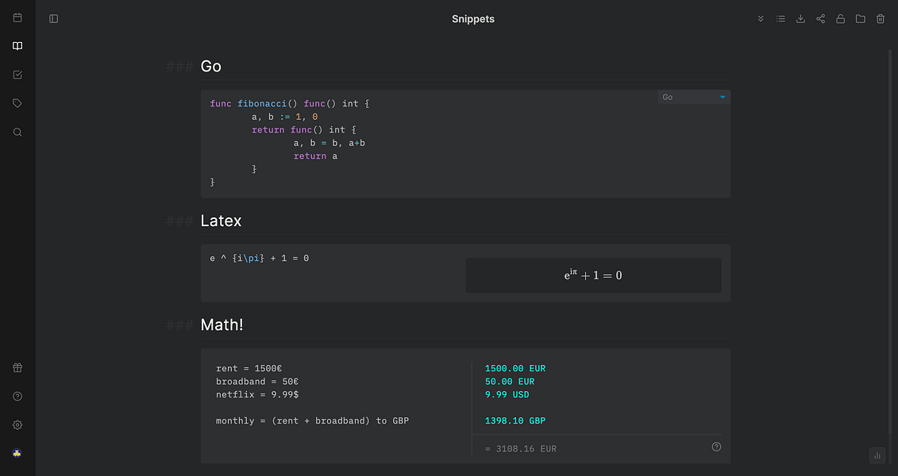The height and width of the screenshot is (476, 898).
Task: Click the export download icon
Action: pos(800,19)
